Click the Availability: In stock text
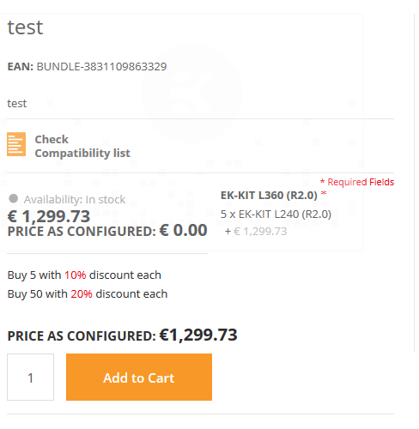 pos(75,200)
